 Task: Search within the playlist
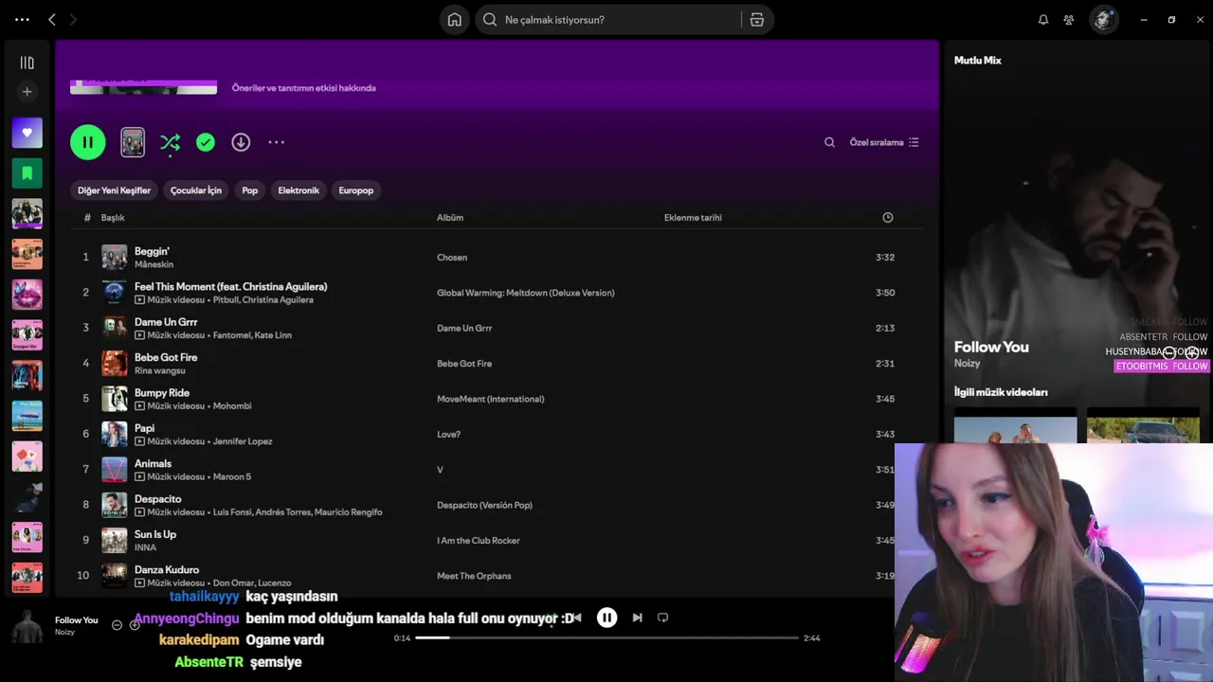click(829, 142)
